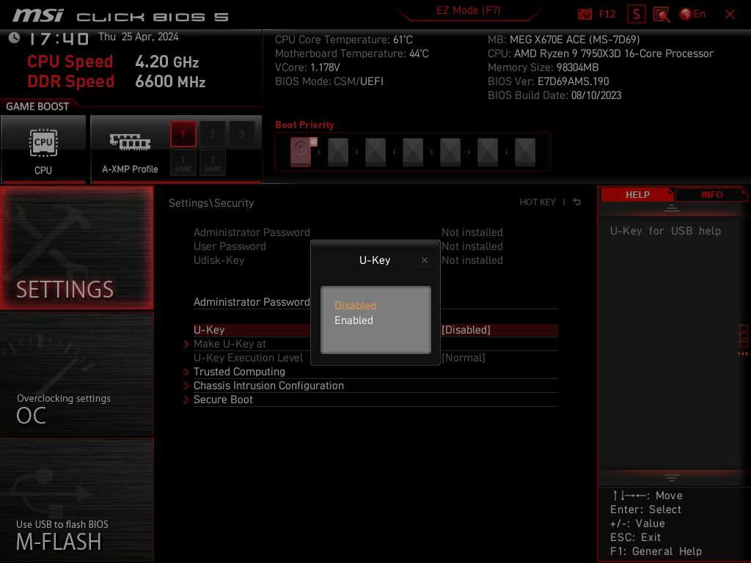Select A-XMP user profile 1
The height and width of the screenshot is (563, 751).
(x=183, y=163)
